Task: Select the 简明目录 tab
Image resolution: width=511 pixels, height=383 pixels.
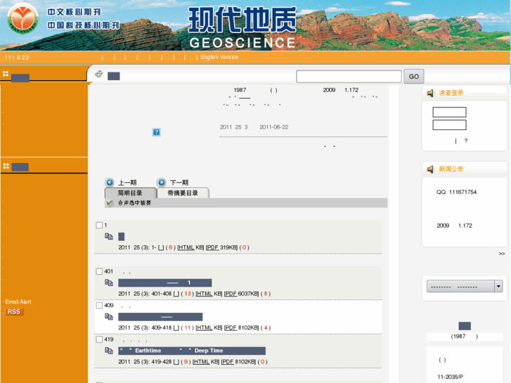Action: (130, 193)
